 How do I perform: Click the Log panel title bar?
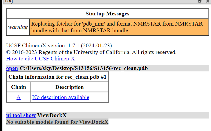(x=87, y=1)
